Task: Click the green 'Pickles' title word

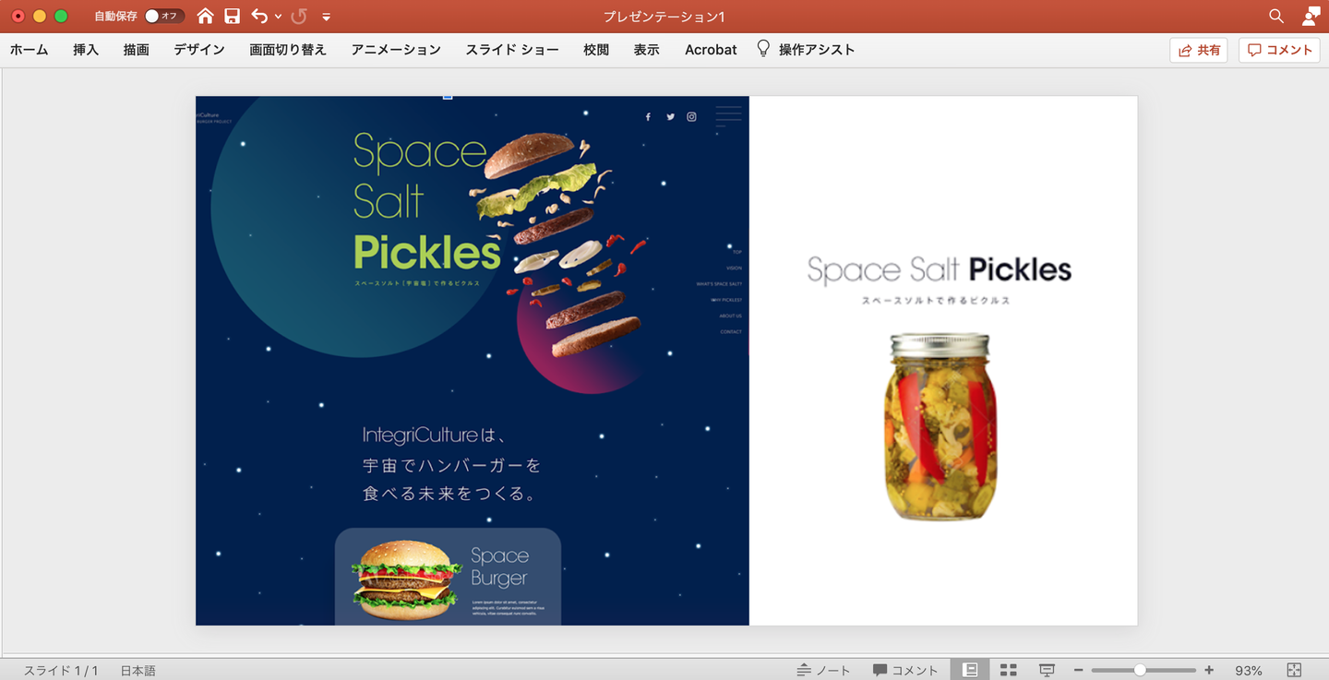Action: [427, 252]
